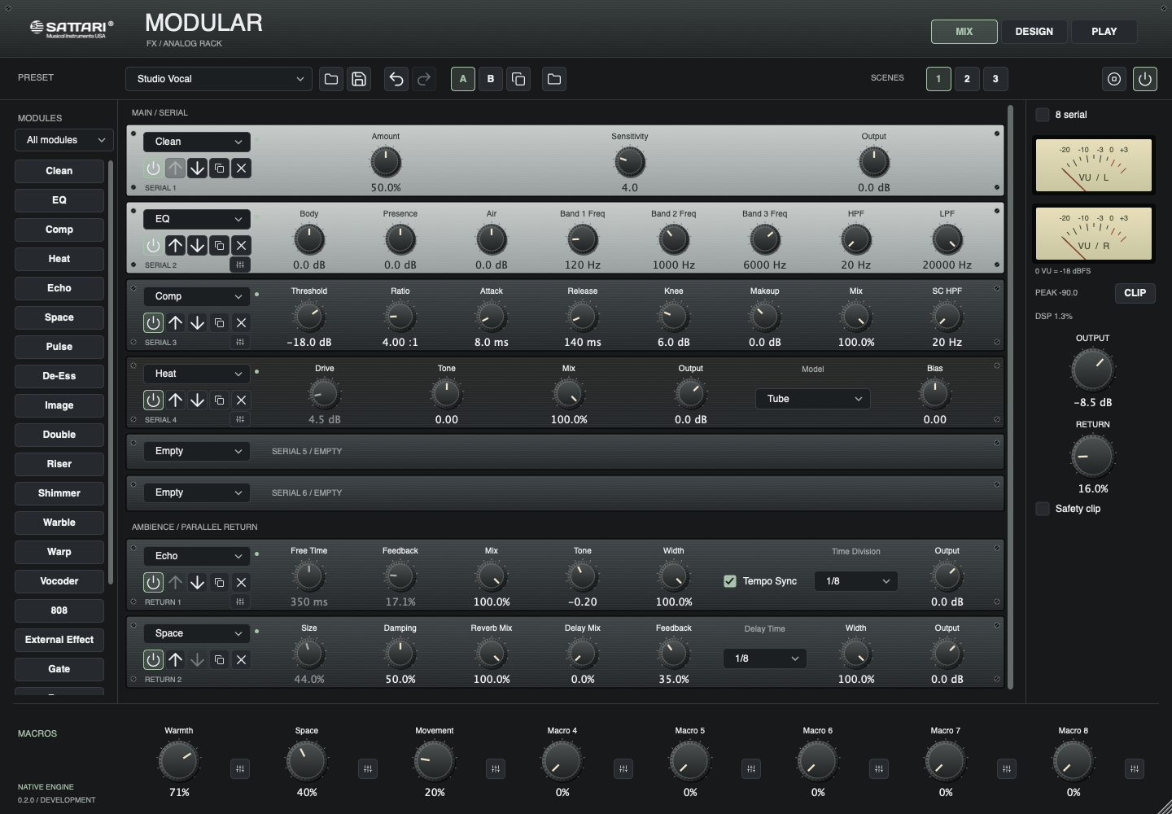This screenshot has height=814, width=1172.
Task: Switch to the DESIGN tab
Action: click(1034, 32)
